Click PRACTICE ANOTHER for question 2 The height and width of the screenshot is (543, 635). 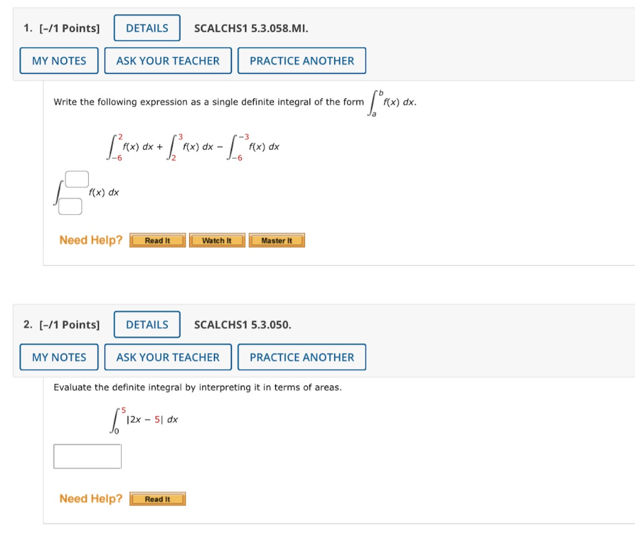301,357
